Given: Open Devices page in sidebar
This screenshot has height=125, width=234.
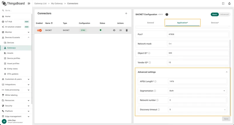Looking at the screenshot, I should point(16,43).
